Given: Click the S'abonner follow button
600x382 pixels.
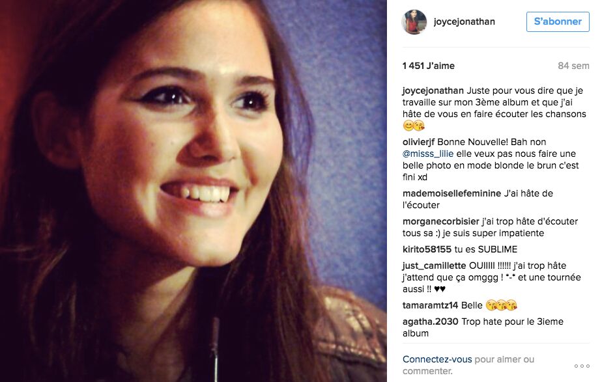Looking at the screenshot, I should click(x=558, y=21).
